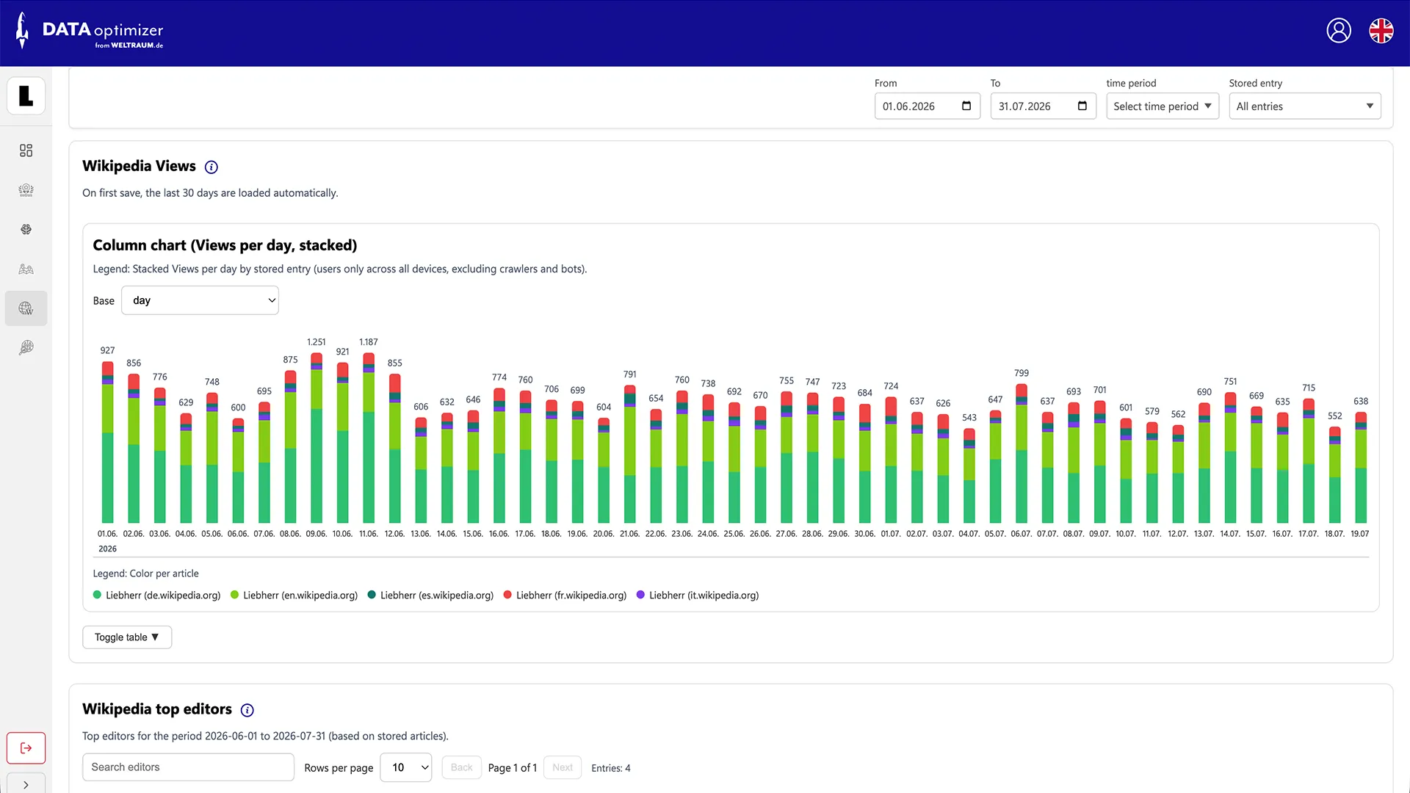Click the Next pagination button
Screen dimensions: 1410x793
point(563,767)
